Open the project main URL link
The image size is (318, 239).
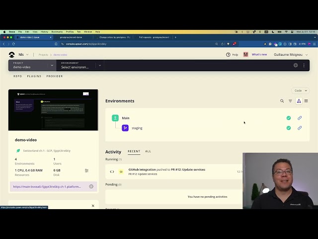click(47, 187)
